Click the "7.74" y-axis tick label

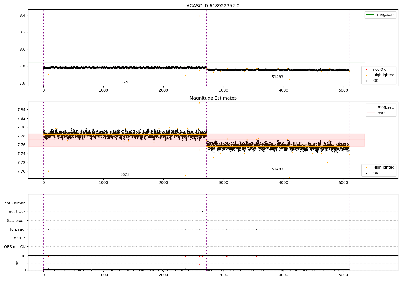coord(21,154)
